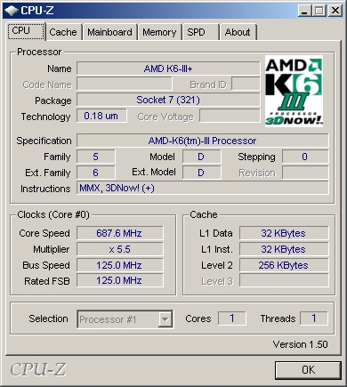
Task: Click the CPU-Z title bar app icon
Action: pos(12,11)
